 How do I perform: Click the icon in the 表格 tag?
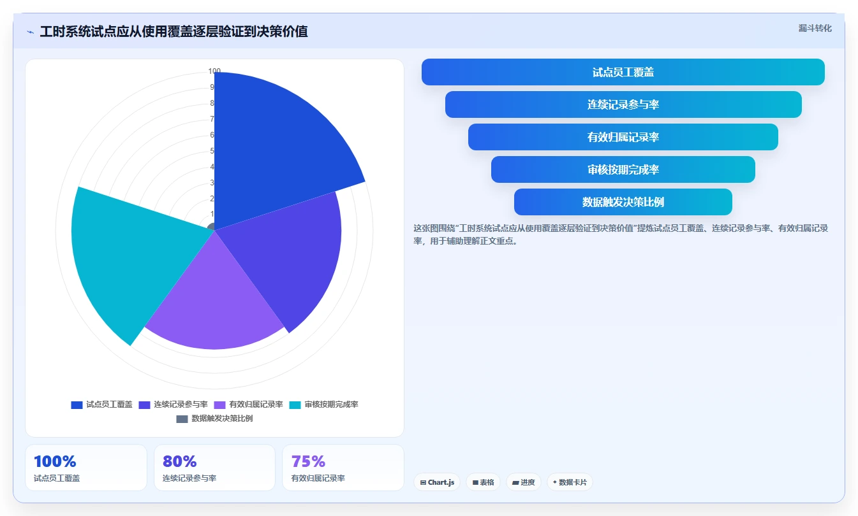coord(475,483)
